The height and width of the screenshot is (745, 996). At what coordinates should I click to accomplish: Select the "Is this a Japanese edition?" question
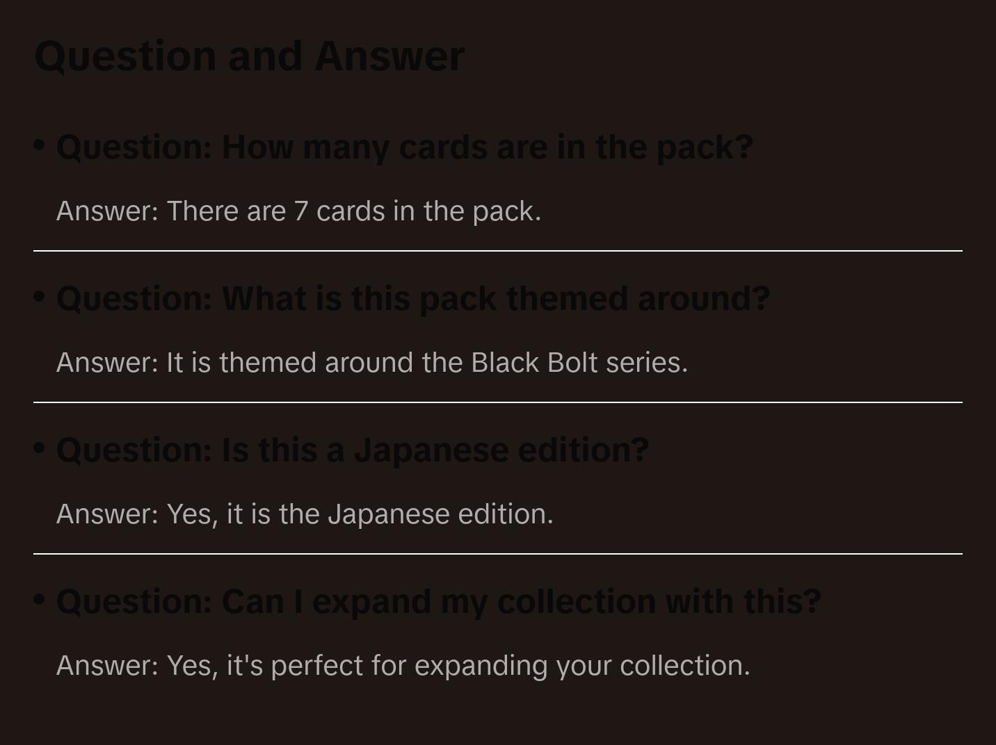pyautogui.click(x=352, y=450)
